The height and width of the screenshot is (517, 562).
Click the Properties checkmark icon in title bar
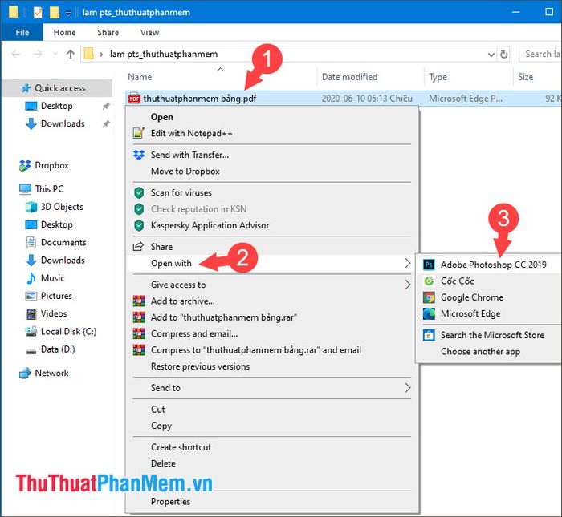38,13
